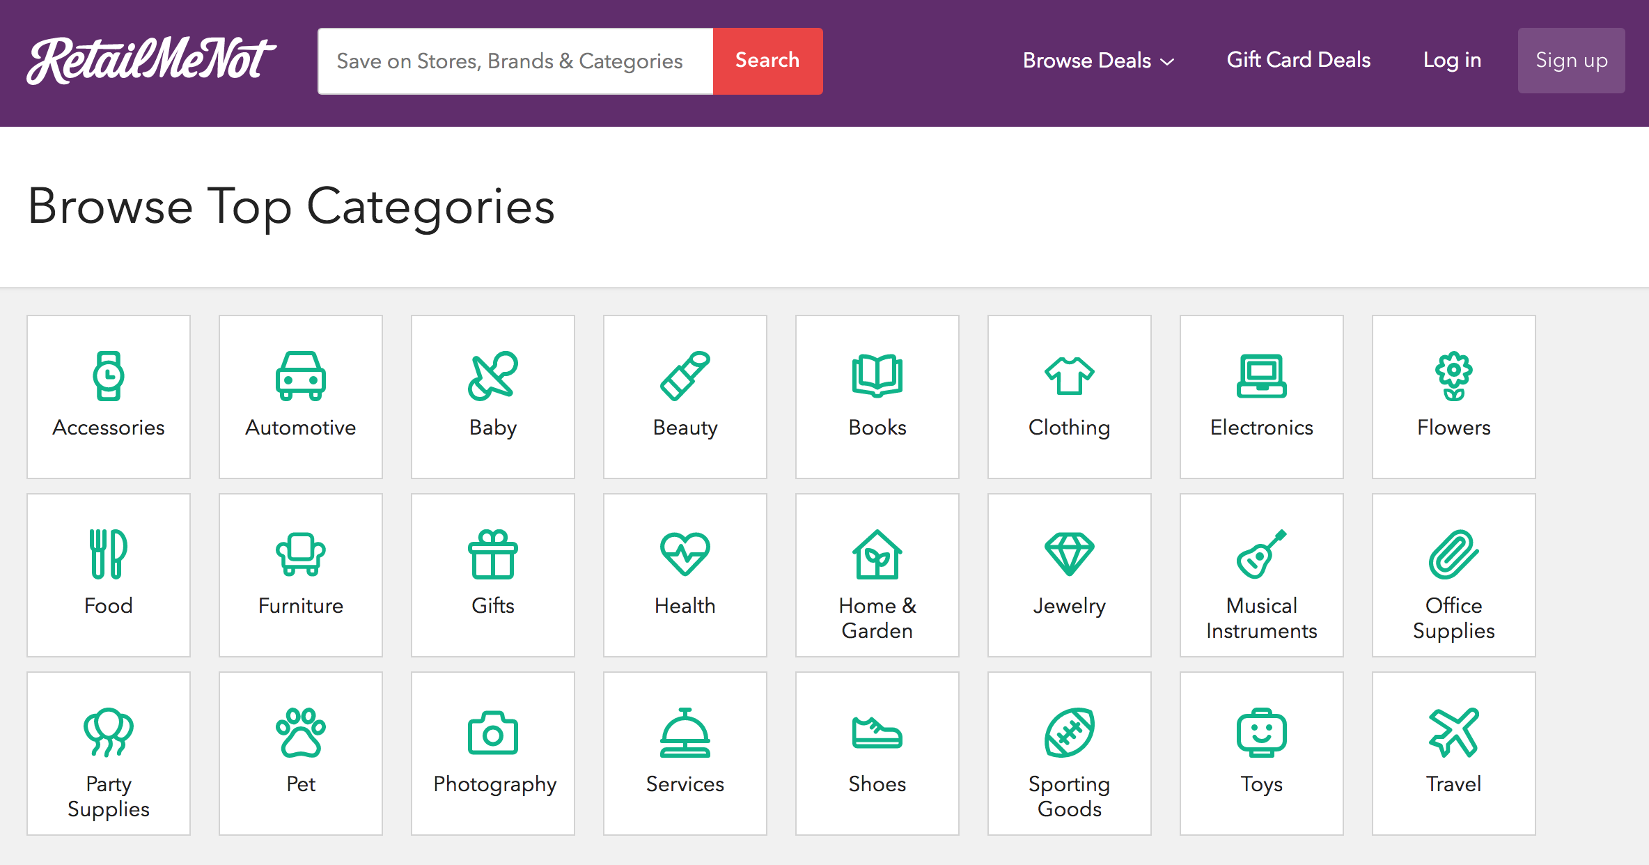Select the Pet paw print icon
This screenshot has height=865, width=1649.
[301, 733]
